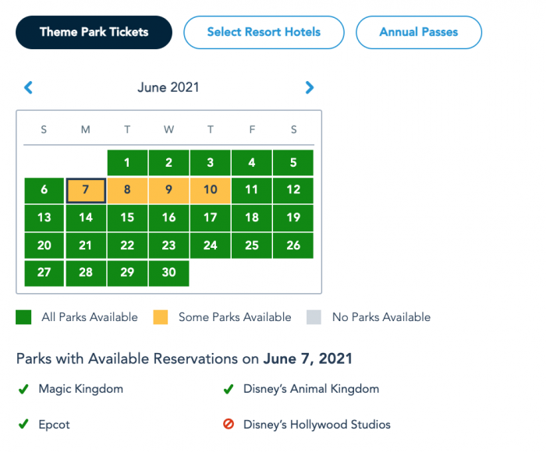Viewport: 546px width, 452px height.
Task: Select June 7 on the calendar
Action: click(86, 190)
